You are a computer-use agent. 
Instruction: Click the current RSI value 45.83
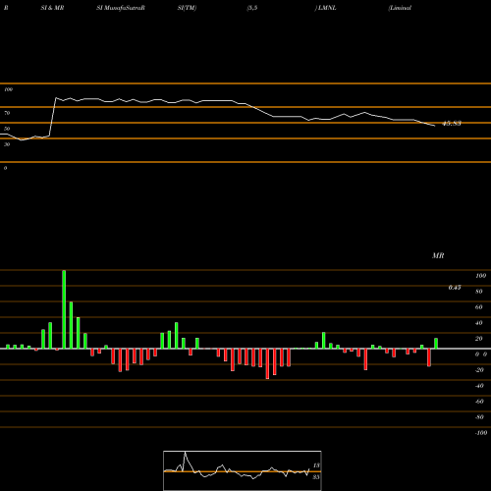452,124
